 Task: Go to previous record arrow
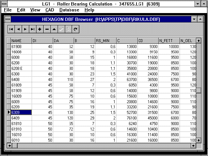pyautogui.click(x=18, y=29)
